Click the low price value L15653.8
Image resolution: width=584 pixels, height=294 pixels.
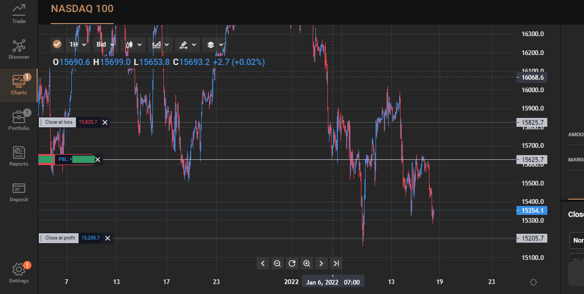click(151, 62)
